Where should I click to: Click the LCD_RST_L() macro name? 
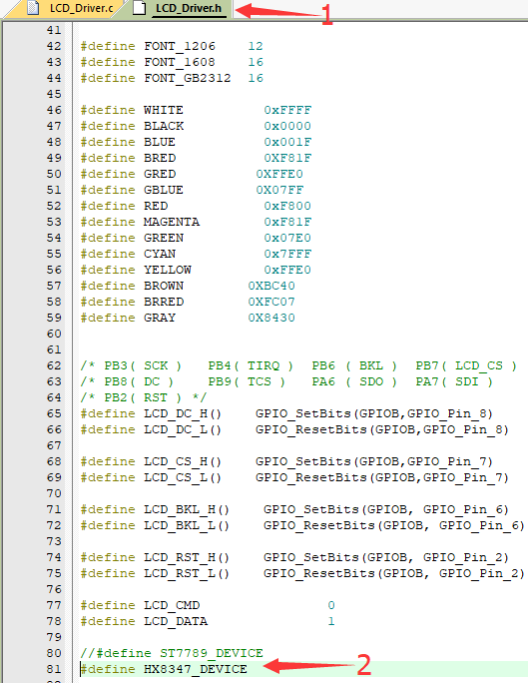[187, 573]
